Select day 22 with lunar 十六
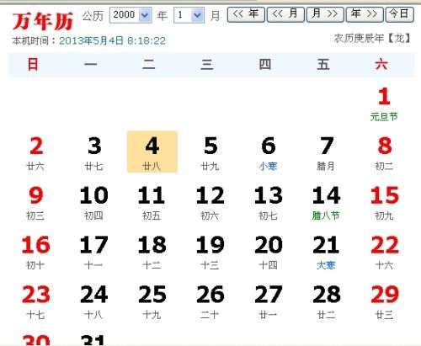Screen dimensions: 421x346 coord(384,253)
